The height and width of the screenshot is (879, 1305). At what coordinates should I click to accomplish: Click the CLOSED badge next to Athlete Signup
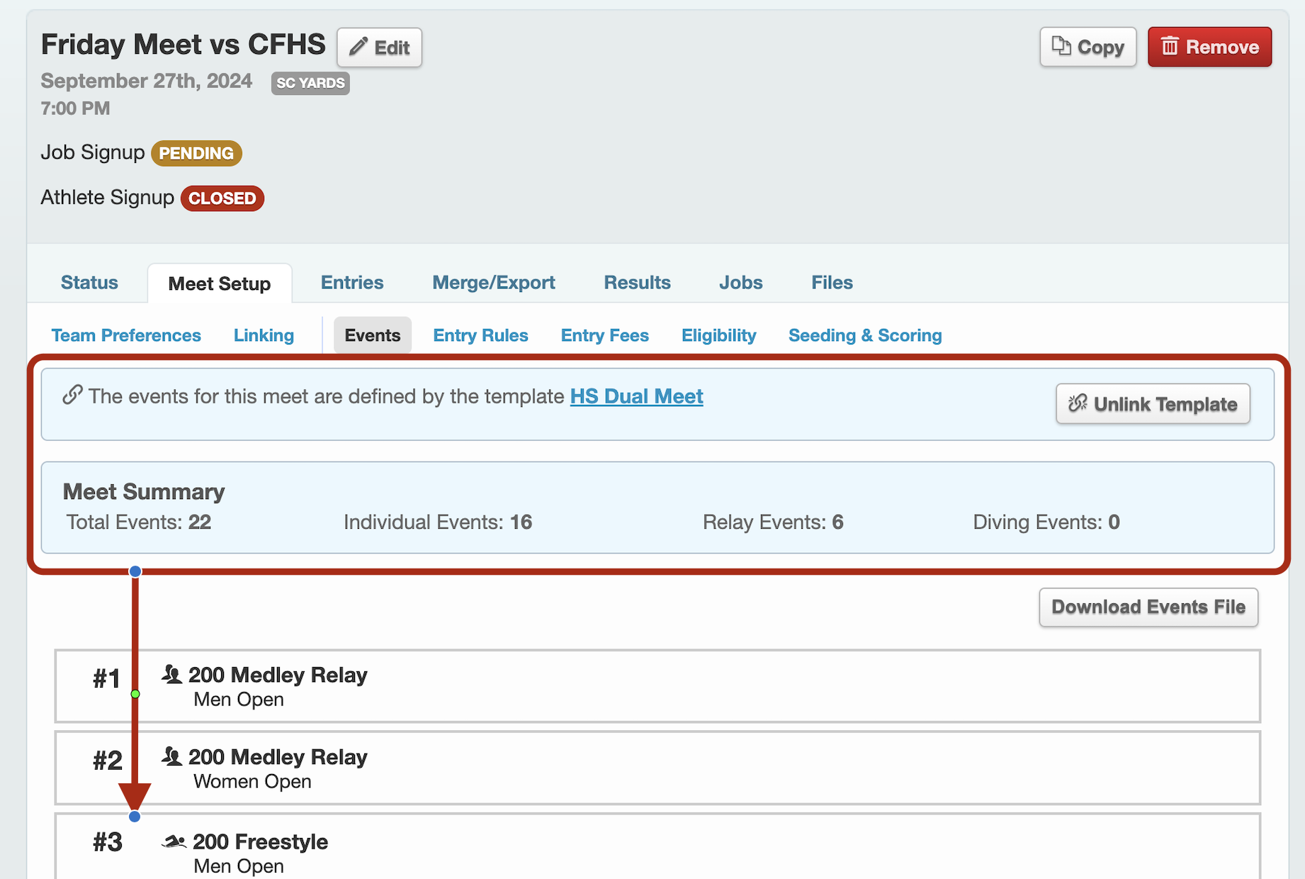[222, 198]
